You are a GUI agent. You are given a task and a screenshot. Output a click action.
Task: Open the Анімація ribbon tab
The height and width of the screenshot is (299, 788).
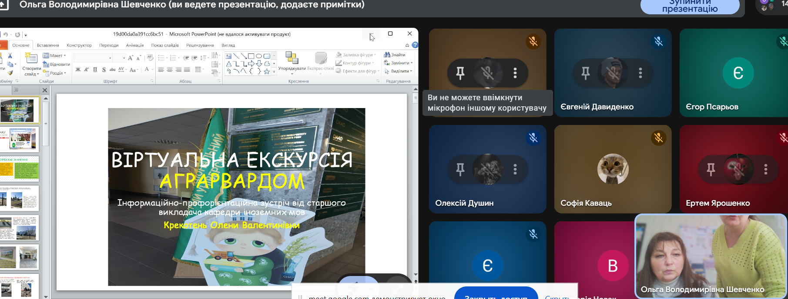coord(134,45)
